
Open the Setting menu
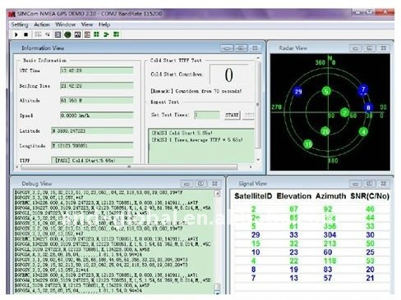[x=20, y=25]
